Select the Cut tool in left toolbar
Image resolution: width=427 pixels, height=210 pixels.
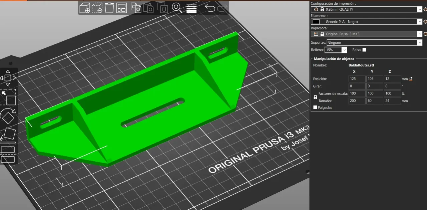pos(8,154)
